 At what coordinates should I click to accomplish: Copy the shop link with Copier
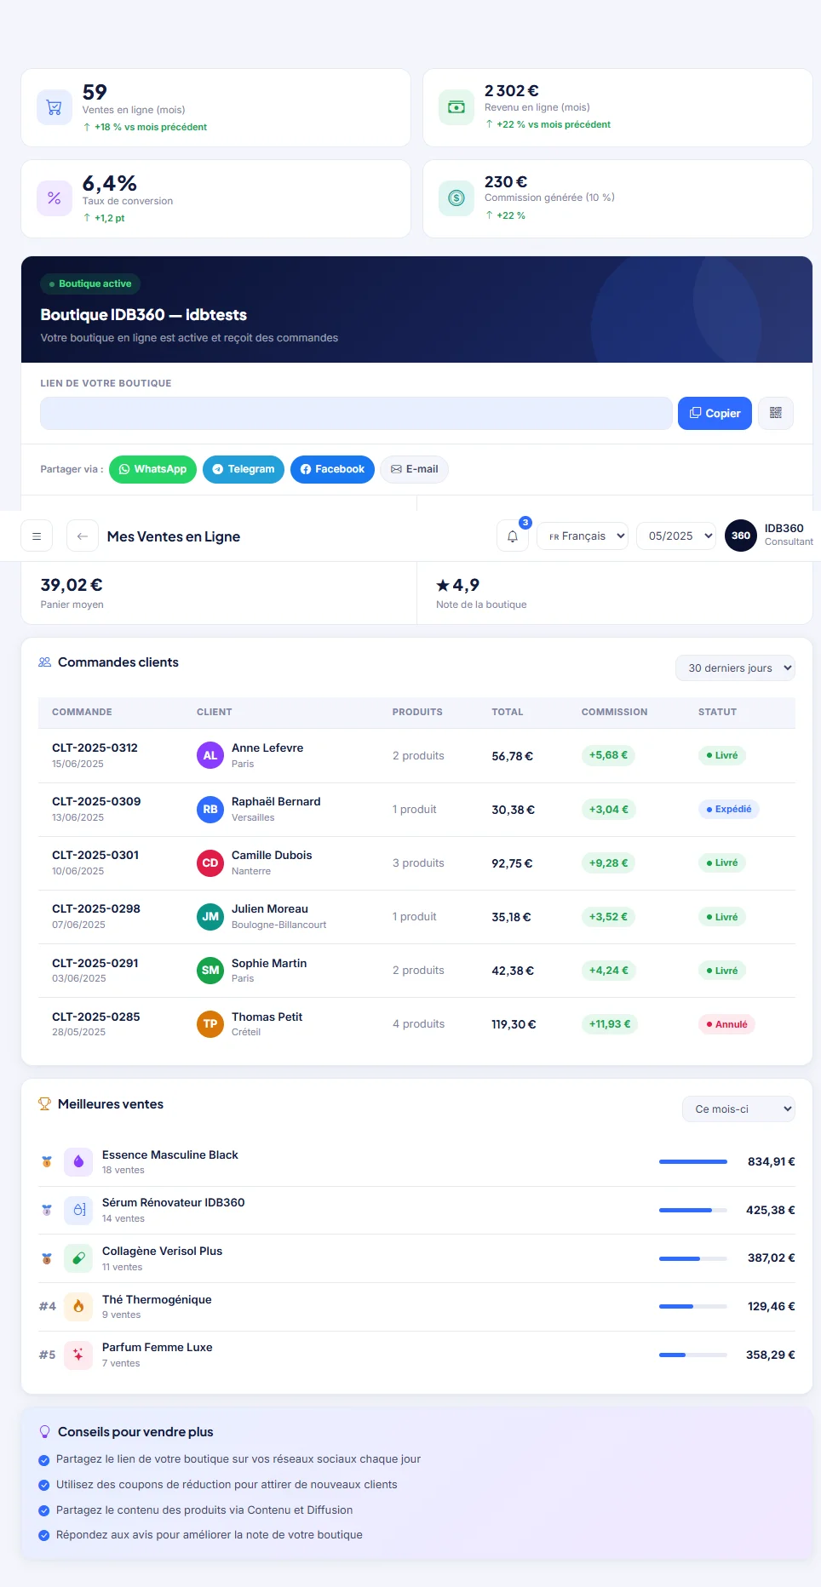click(x=715, y=413)
